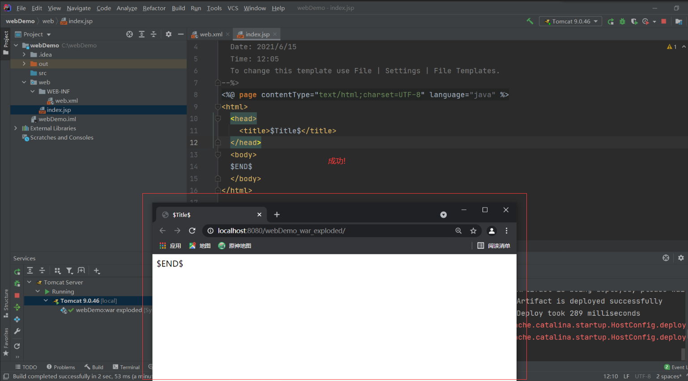Screen dimensions: 688x381
Task: Open new tab plus button in Chrome
Action: point(277,215)
